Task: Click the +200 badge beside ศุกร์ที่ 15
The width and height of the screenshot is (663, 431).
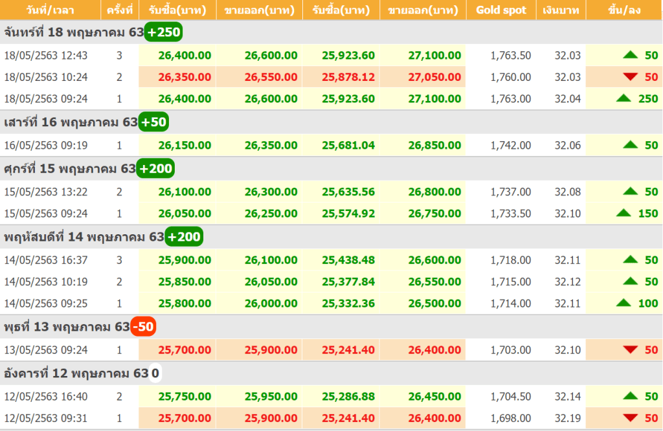Action: tap(156, 169)
